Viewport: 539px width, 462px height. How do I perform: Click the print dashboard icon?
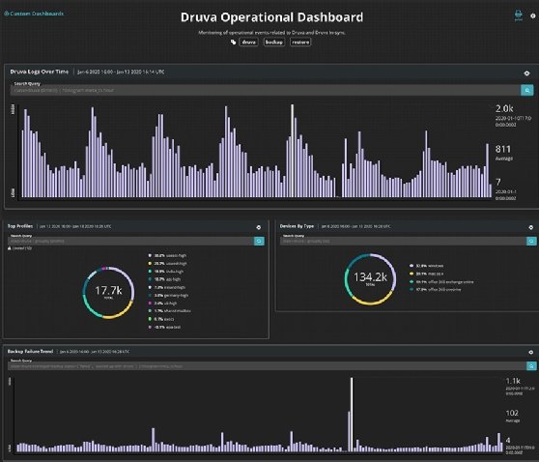[519, 15]
